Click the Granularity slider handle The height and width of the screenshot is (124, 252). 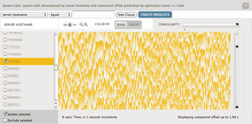click(x=237, y=24)
